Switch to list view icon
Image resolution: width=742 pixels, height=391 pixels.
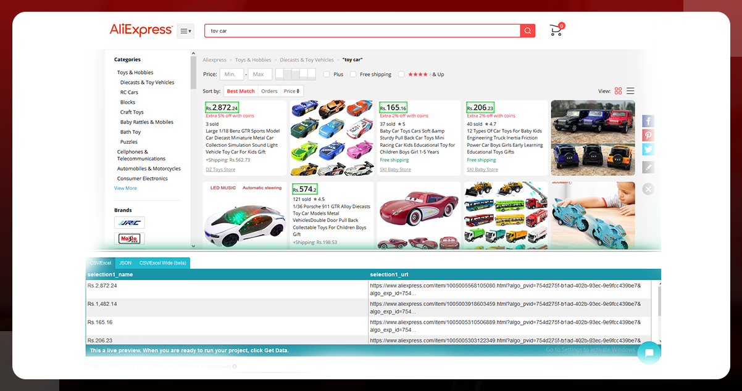(630, 91)
